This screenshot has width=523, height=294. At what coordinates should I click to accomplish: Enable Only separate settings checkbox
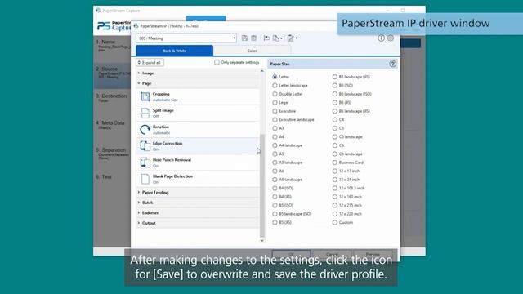tap(217, 62)
